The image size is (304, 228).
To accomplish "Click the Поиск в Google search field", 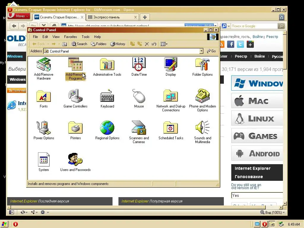I will [254, 26].
